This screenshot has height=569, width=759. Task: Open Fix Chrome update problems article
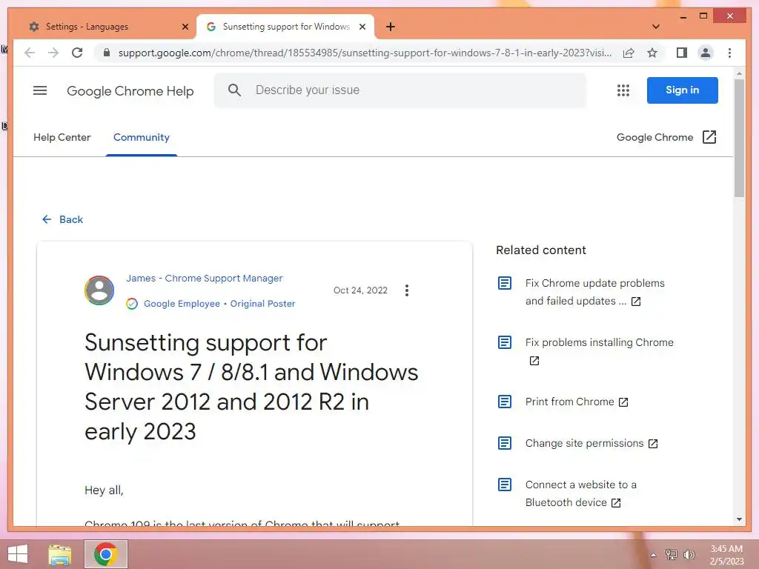pyautogui.click(x=595, y=292)
